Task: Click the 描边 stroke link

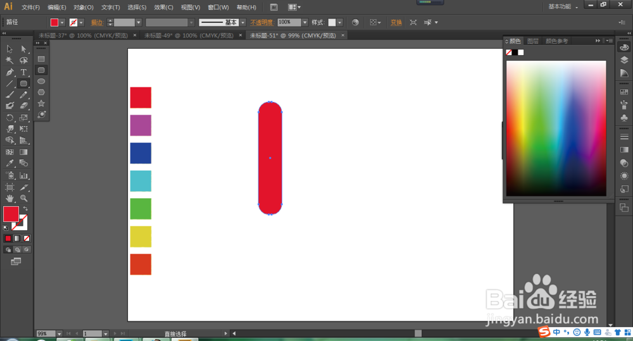Action: 97,23
